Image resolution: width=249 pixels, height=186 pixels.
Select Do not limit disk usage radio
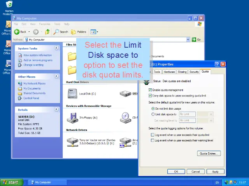[153, 108]
